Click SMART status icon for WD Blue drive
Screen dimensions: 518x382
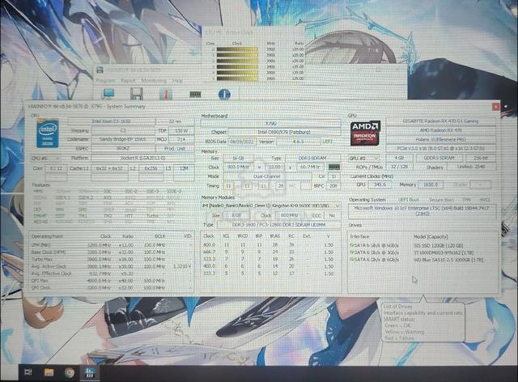click(x=352, y=260)
